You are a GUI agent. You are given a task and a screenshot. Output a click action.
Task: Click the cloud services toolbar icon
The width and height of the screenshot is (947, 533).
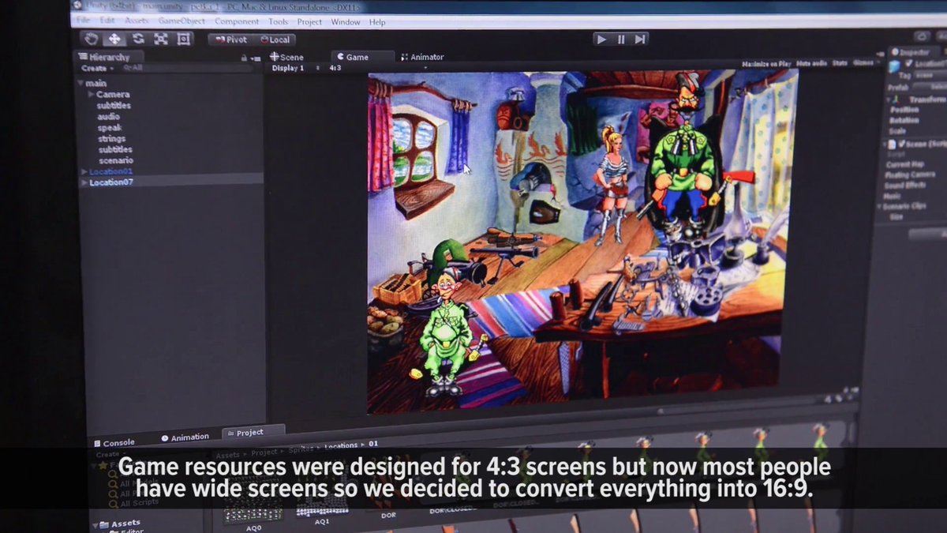922,36
